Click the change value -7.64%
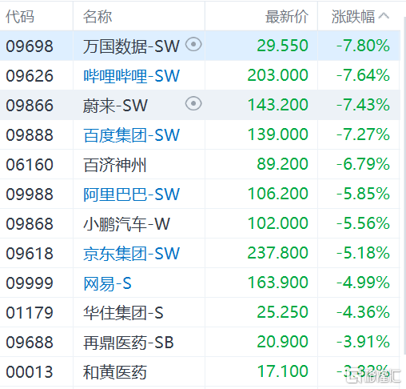Viewport: 406px width, 389px height. [363, 75]
